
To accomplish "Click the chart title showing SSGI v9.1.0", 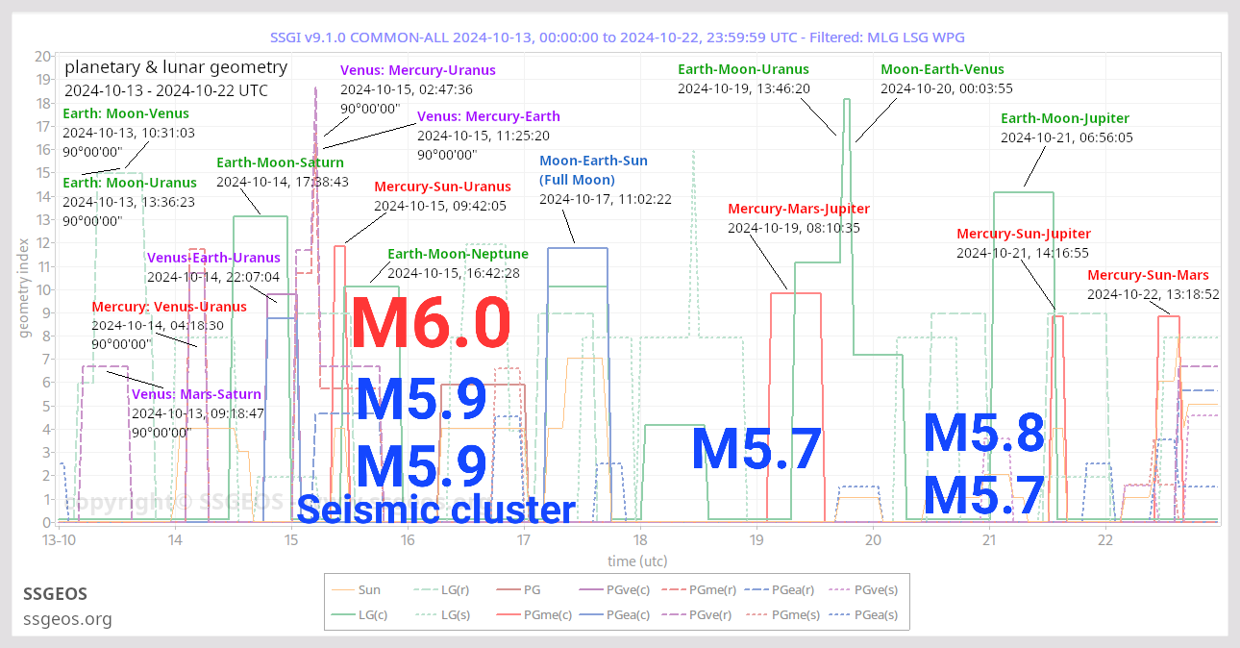I will click(x=620, y=37).
